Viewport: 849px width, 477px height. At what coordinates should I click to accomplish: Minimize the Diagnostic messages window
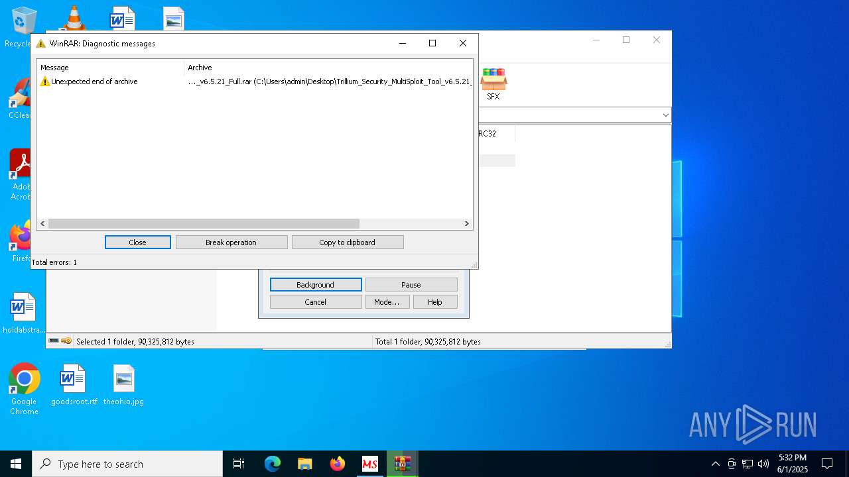402,43
